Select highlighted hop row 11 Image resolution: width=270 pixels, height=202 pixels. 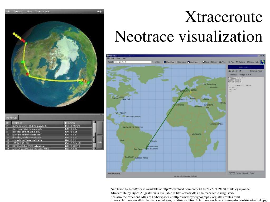(x=49, y=137)
